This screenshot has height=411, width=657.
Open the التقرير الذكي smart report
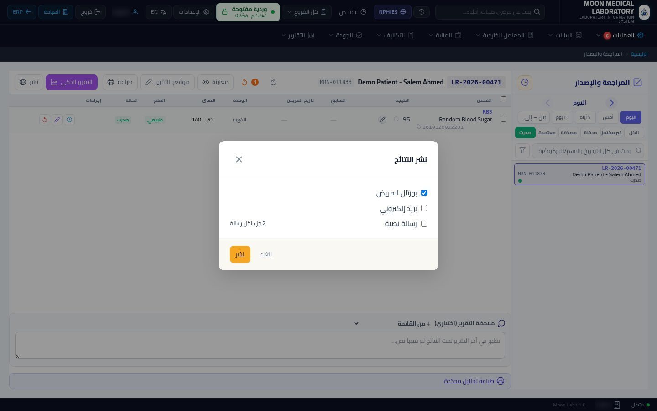[x=72, y=82]
